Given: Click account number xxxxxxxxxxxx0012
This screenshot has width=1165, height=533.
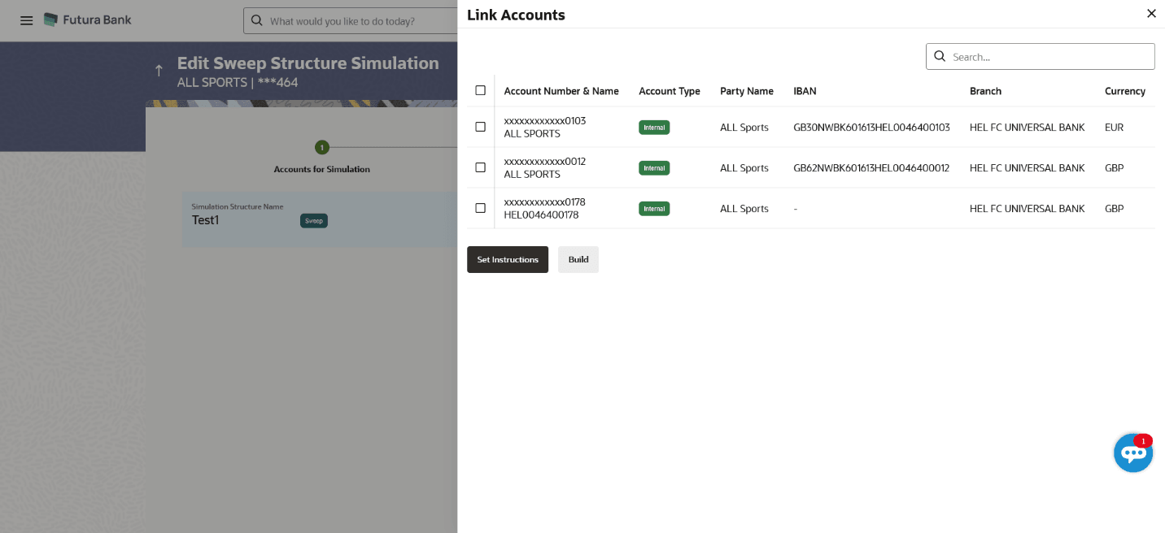Looking at the screenshot, I should click(x=545, y=162).
